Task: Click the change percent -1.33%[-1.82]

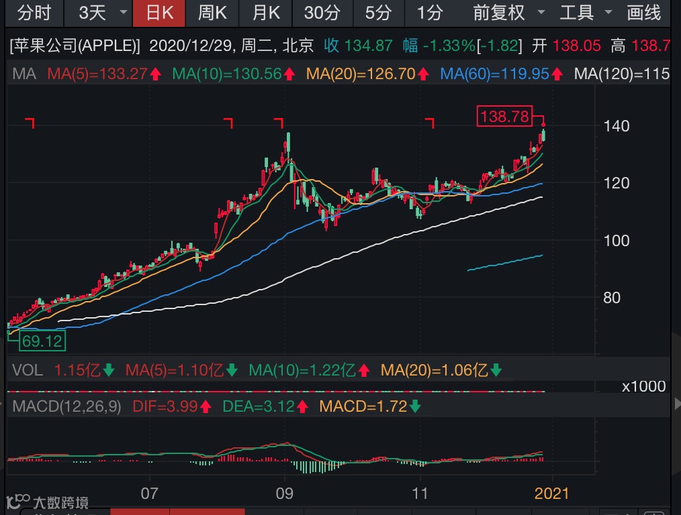Action: [x=472, y=46]
